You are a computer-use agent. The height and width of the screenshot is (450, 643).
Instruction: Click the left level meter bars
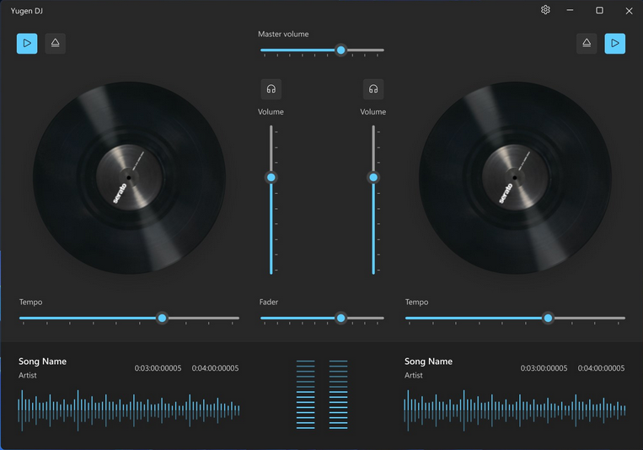[x=306, y=394]
